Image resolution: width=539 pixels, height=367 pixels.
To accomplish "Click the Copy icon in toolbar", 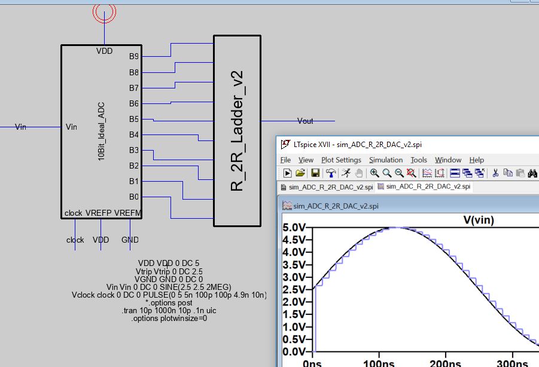I will coord(508,173).
